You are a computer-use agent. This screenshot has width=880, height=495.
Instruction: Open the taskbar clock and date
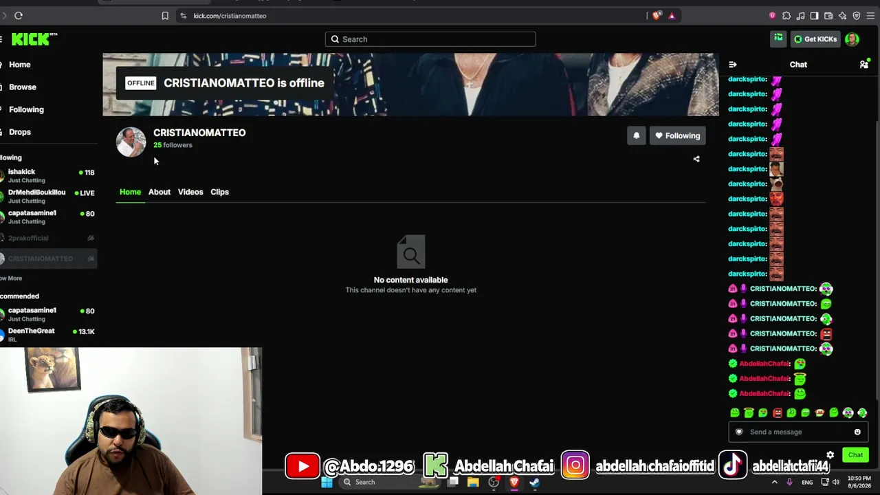click(859, 482)
